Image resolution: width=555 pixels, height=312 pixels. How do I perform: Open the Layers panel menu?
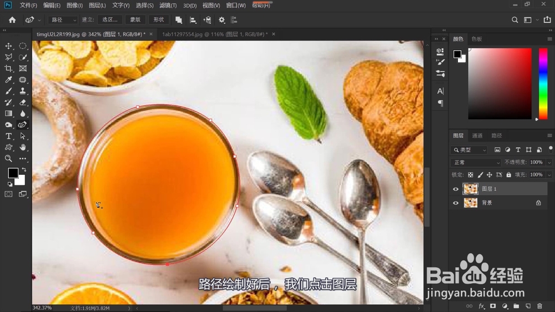[x=549, y=135]
